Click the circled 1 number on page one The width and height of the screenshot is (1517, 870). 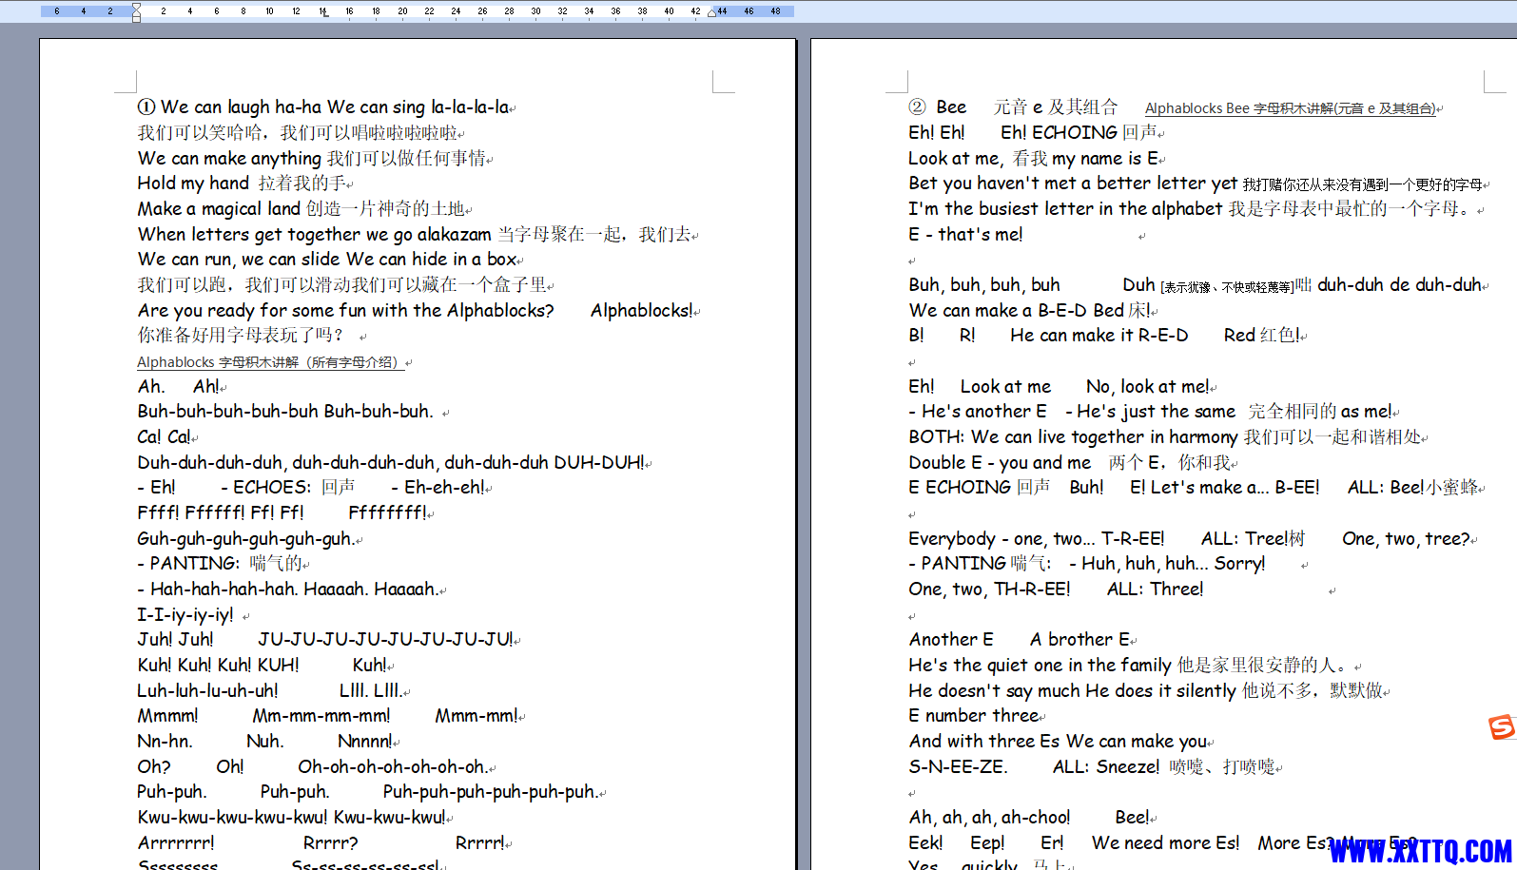click(x=146, y=106)
